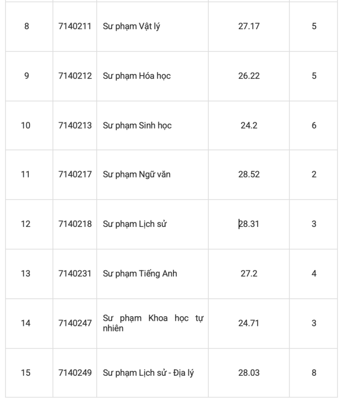Click the cell containing code 7140211

click(75, 26)
